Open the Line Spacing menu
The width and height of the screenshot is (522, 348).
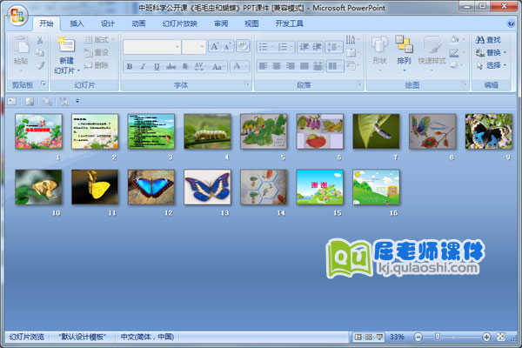[334, 47]
